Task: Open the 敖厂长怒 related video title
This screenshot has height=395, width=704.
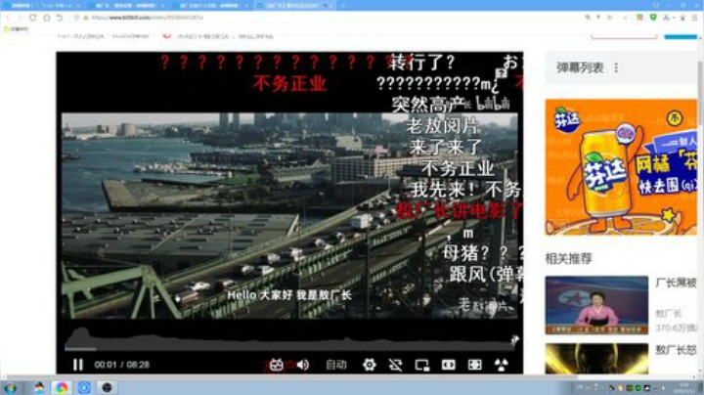Action: [677, 350]
